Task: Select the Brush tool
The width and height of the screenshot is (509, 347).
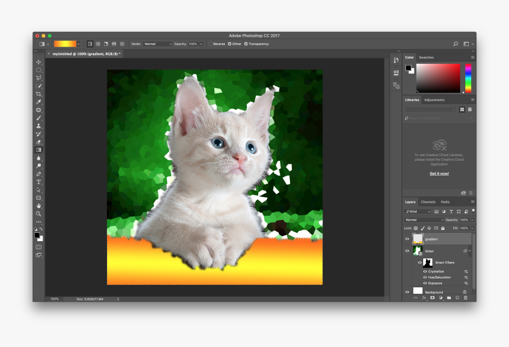Action: tap(38, 118)
